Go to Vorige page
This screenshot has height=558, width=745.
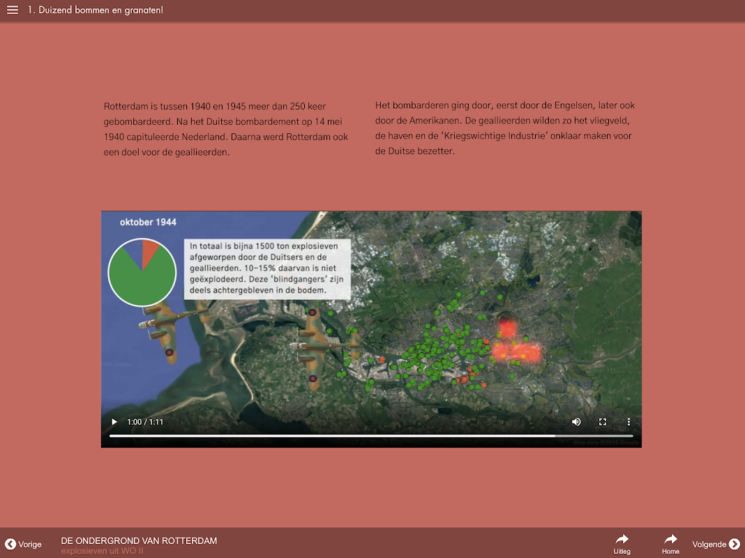[x=23, y=544]
